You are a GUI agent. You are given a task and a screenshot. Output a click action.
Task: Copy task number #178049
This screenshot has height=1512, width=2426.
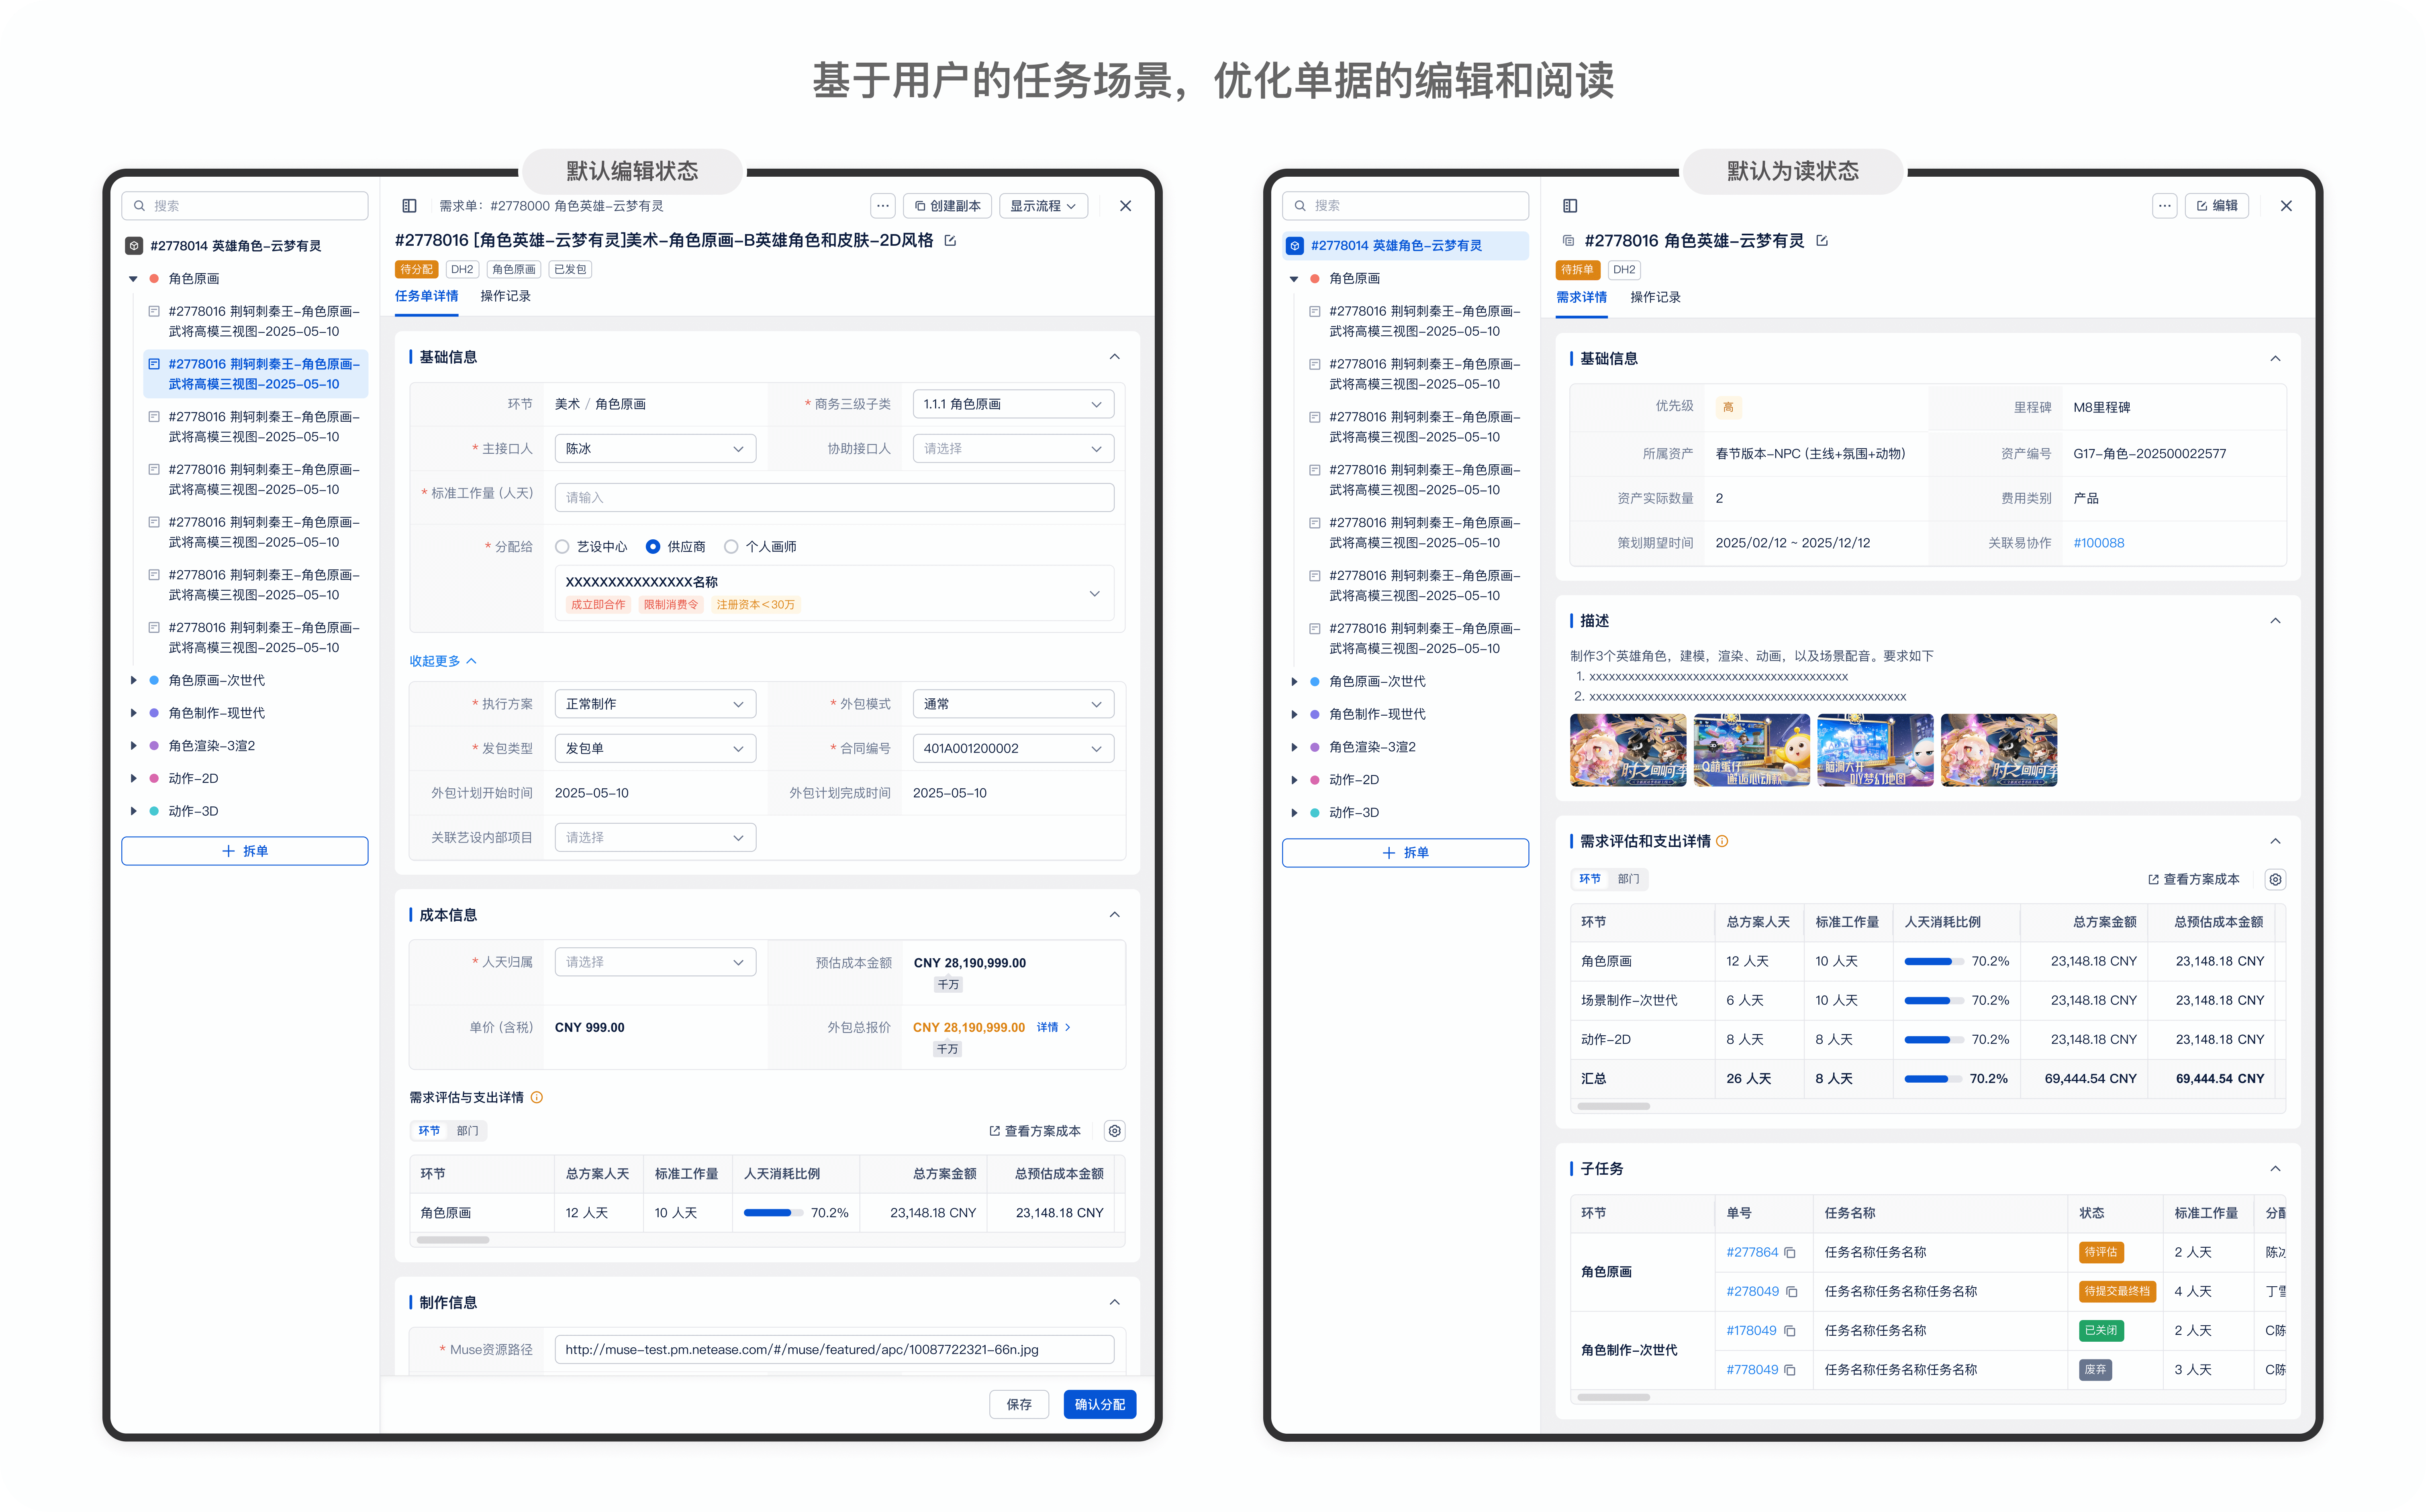pyautogui.click(x=1790, y=1331)
